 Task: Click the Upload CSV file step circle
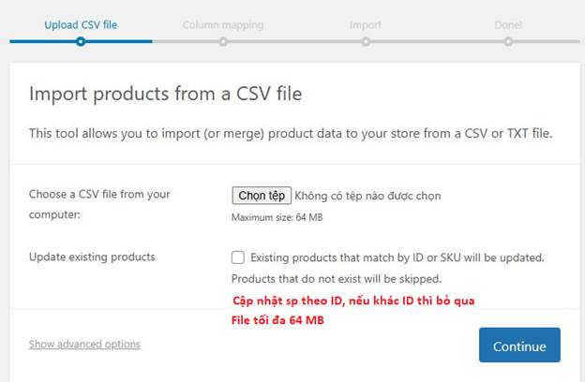[x=81, y=41]
